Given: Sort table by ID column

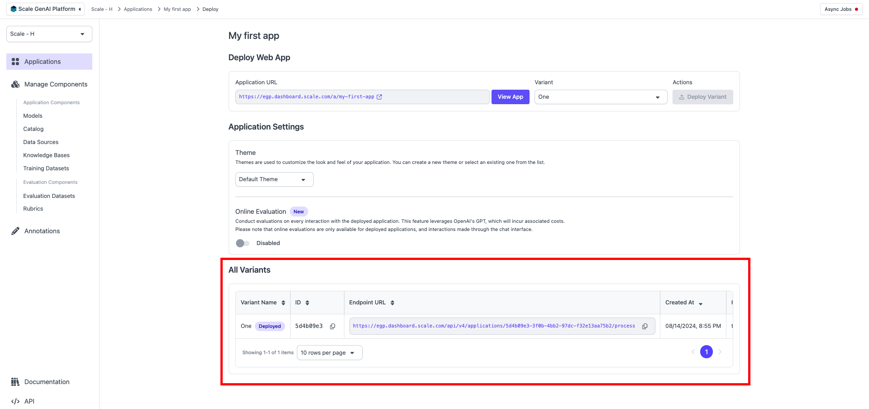Looking at the screenshot, I should pos(307,303).
